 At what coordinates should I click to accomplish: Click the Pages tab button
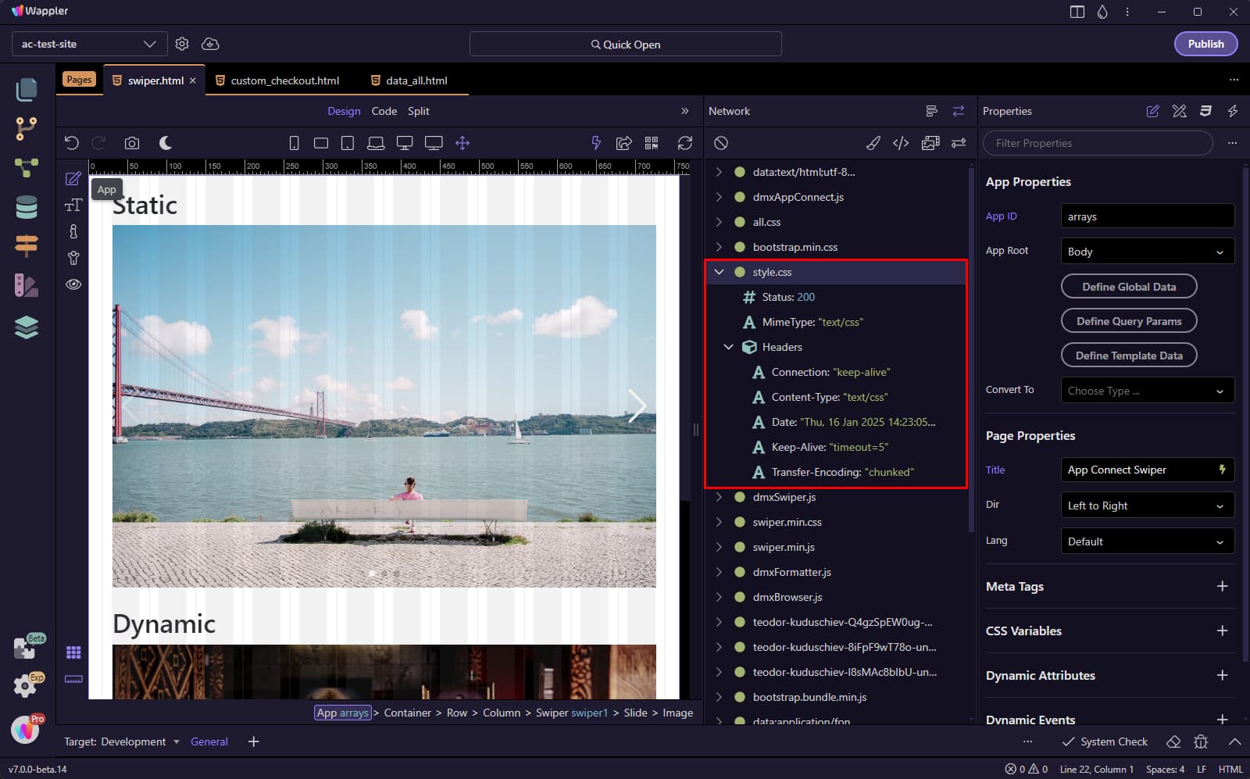point(79,80)
